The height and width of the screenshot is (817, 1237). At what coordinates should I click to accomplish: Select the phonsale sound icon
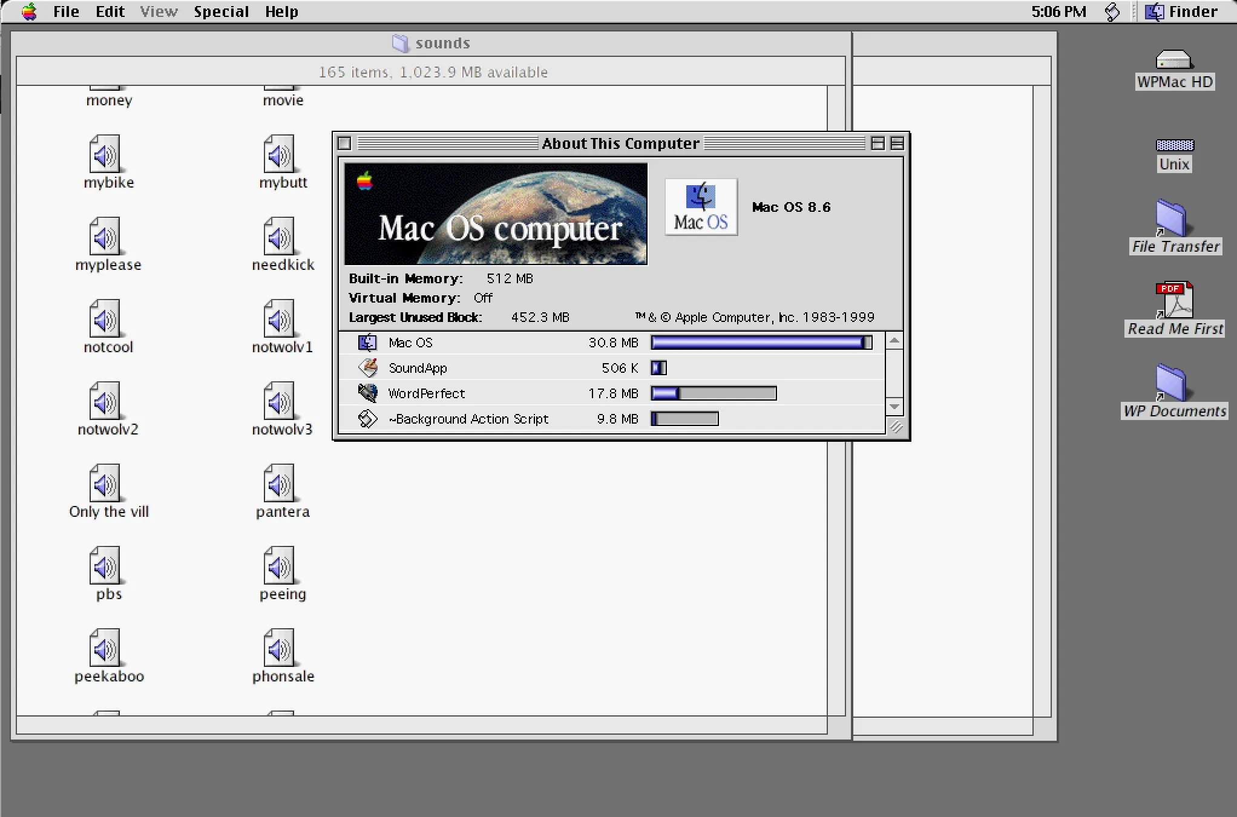coord(279,648)
